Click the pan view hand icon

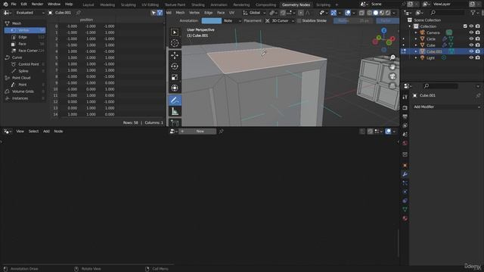tap(392, 67)
